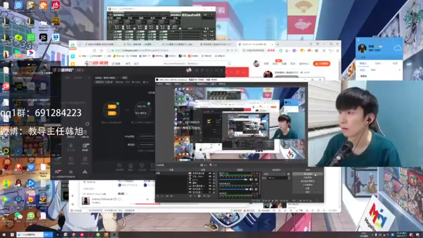
Task: Open OBS scene transition type dropdown
Action: pyautogui.click(x=274, y=174)
